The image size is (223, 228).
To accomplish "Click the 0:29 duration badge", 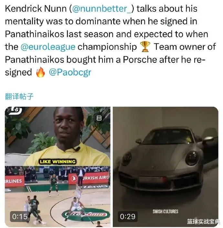I will [128, 217].
